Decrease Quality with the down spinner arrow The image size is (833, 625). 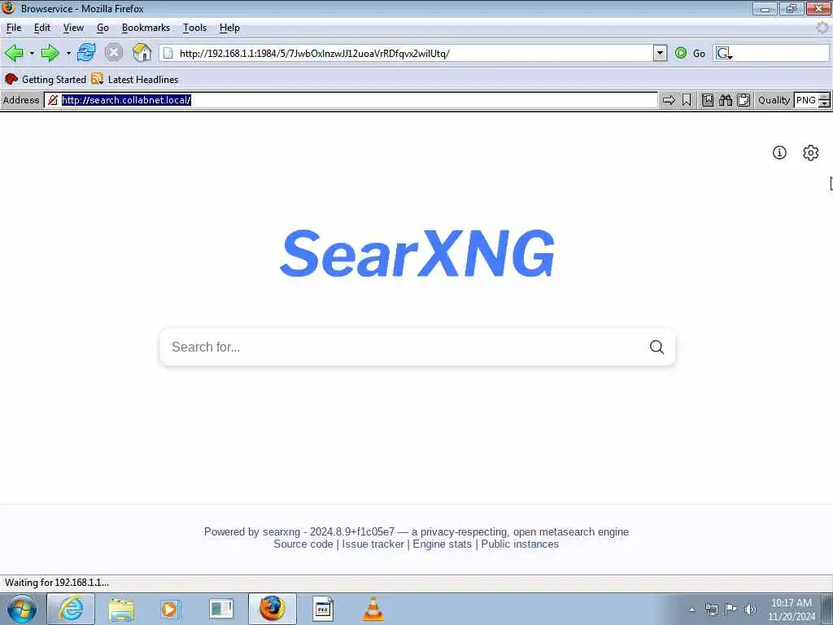[825, 103]
